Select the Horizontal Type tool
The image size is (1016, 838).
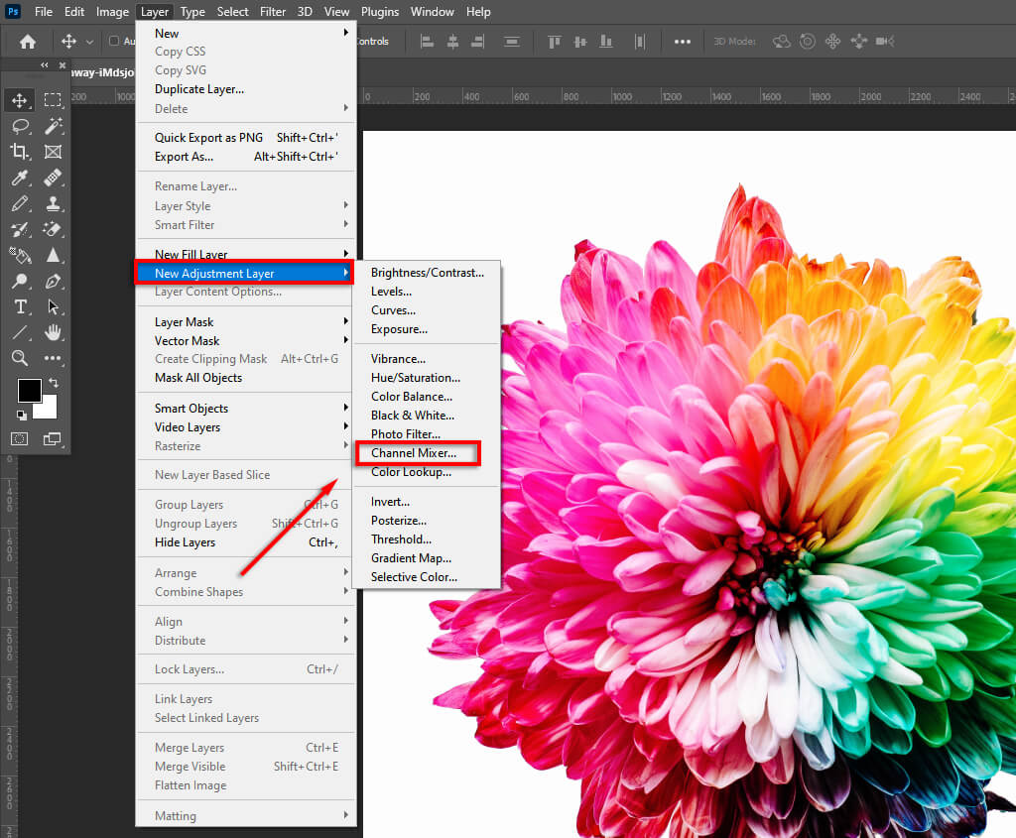pyautogui.click(x=19, y=306)
